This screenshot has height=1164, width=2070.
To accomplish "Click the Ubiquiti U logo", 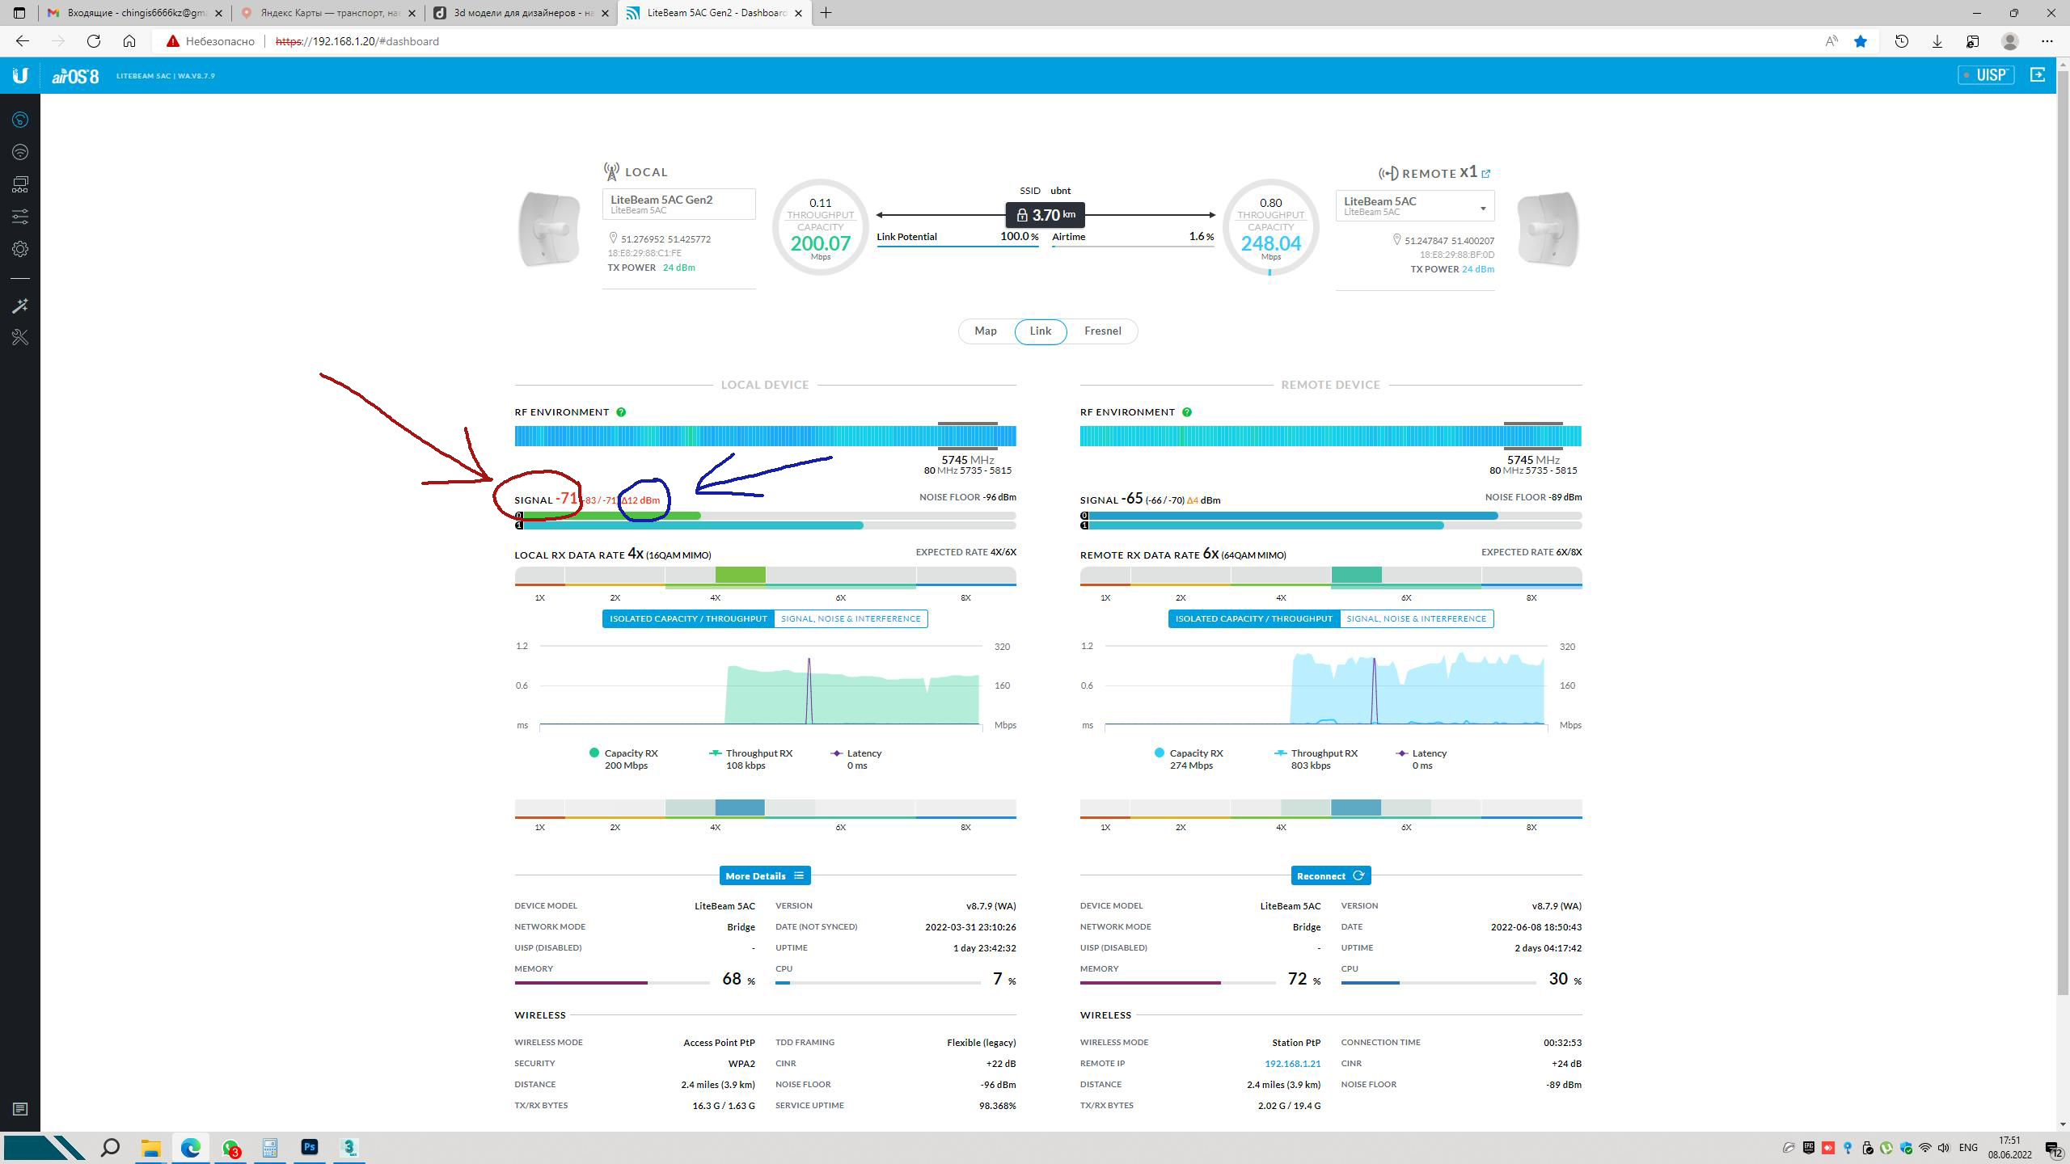I will point(20,75).
